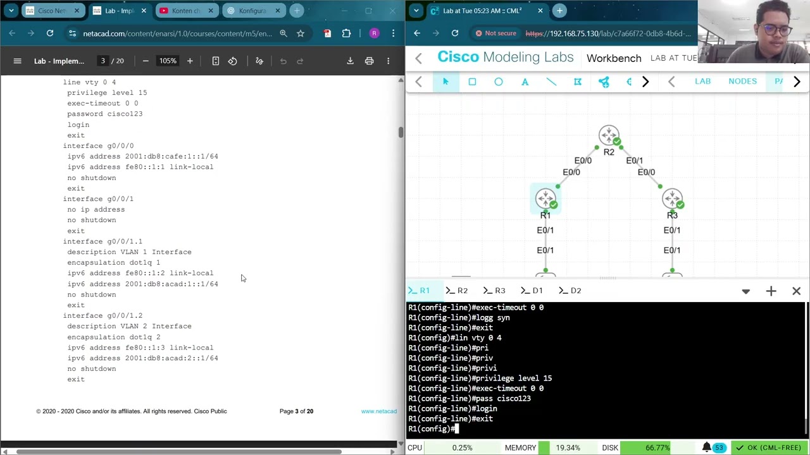
Task: Zoom out the PDF with minus icon
Action: tap(146, 61)
